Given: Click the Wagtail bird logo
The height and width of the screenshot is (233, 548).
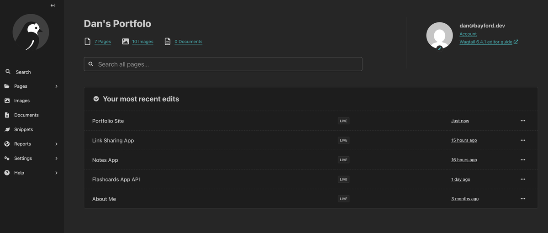Looking at the screenshot, I should tap(31, 32).
